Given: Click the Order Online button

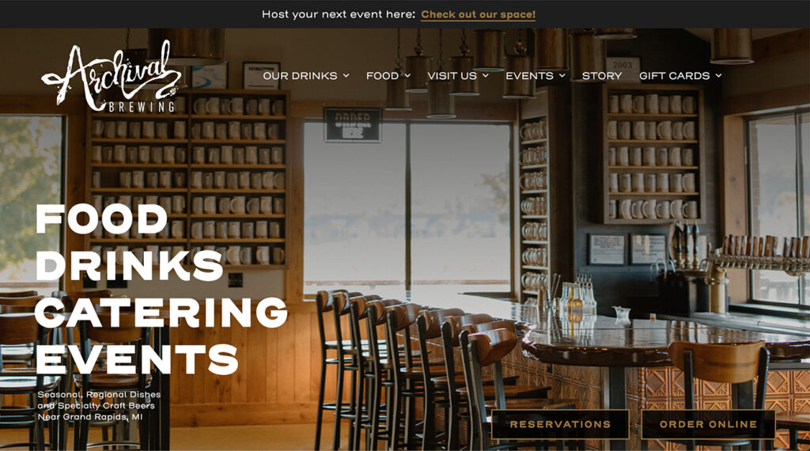Looking at the screenshot, I should 708,424.
